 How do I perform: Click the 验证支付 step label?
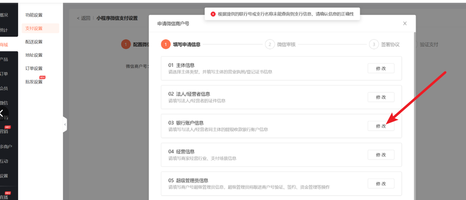pyautogui.click(x=429, y=45)
